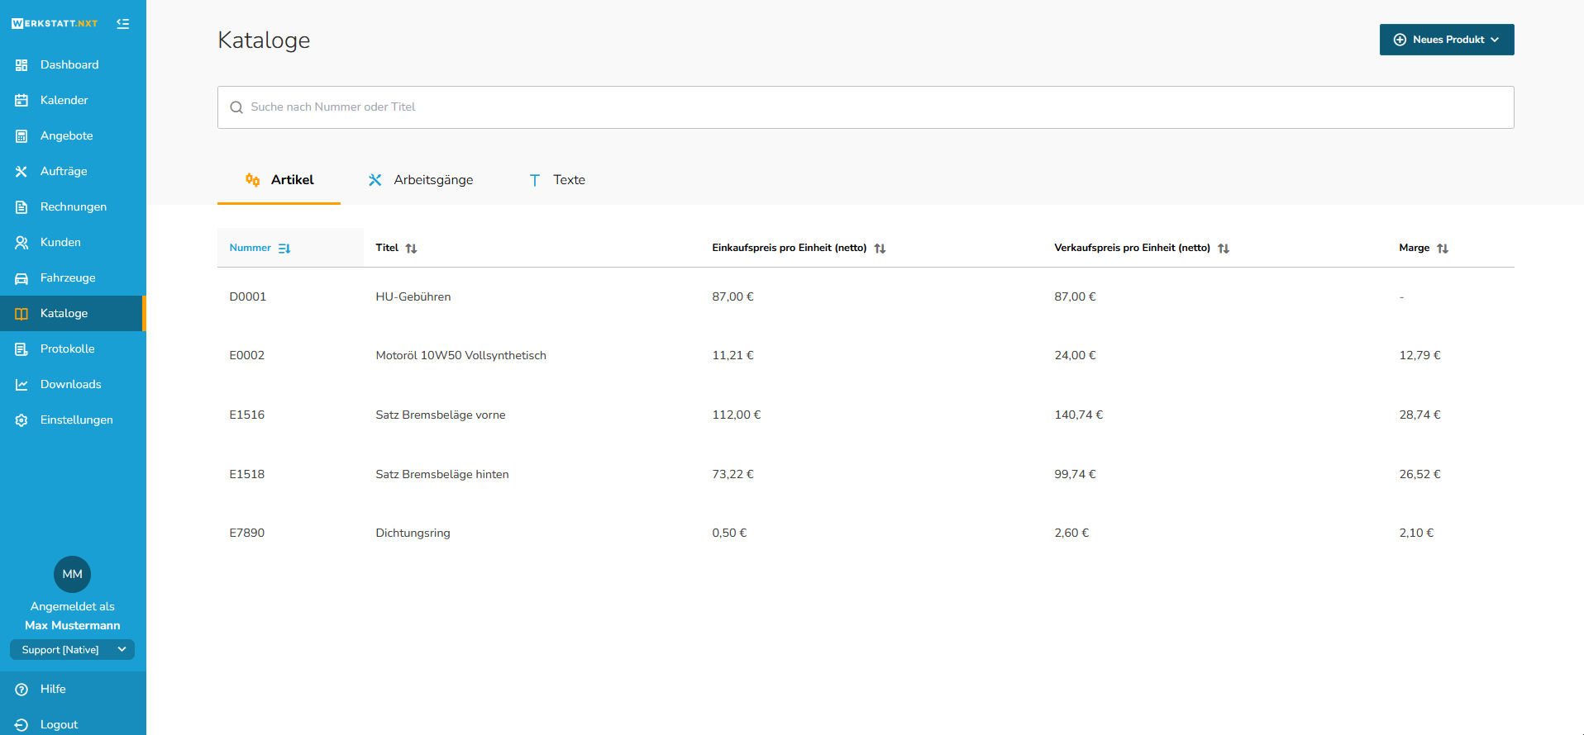Viewport: 1584px width, 735px height.
Task: Click the Einstellungen gear icon
Action: pyautogui.click(x=21, y=420)
